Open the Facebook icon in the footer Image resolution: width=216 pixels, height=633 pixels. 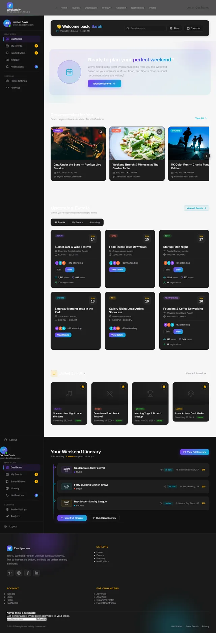pyautogui.click(x=28, y=573)
